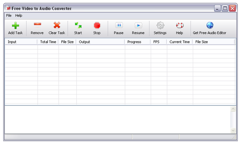Click the File Size header next to Total Time

point(67,42)
